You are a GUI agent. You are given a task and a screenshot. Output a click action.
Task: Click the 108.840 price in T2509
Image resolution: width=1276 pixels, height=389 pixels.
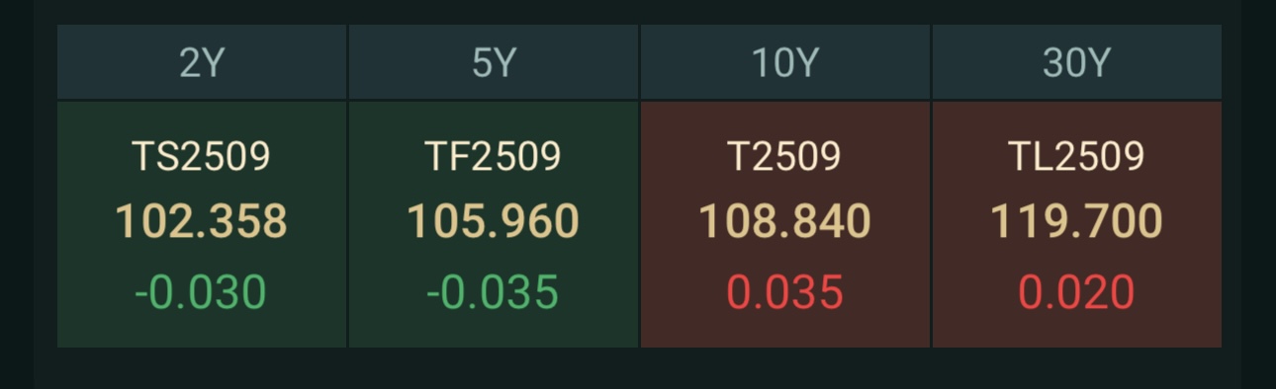(x=785, y=222)
